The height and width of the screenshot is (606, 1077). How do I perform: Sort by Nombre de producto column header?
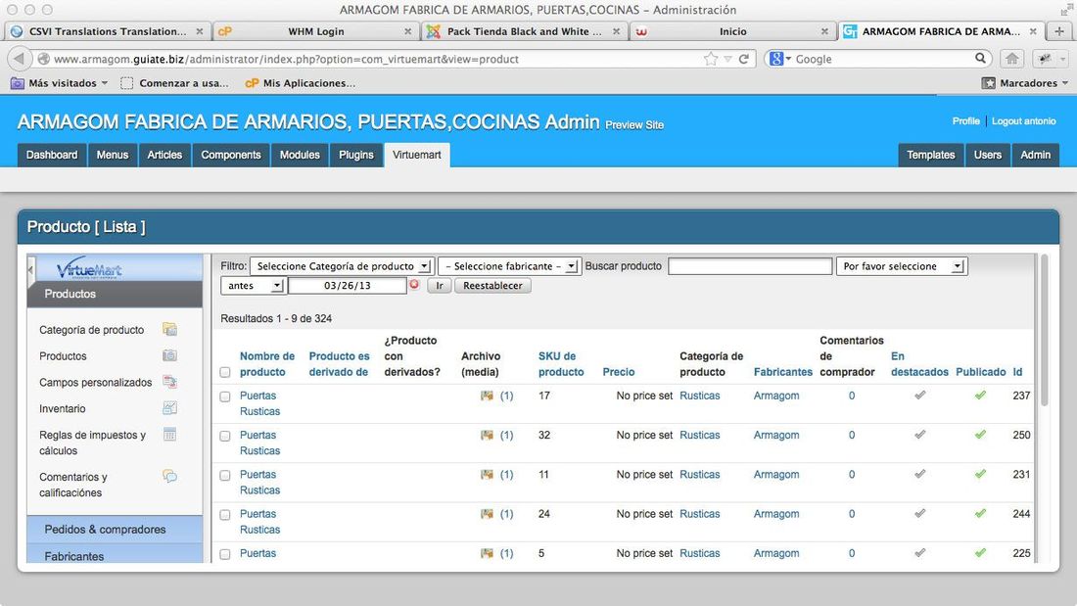pos(267,363)
